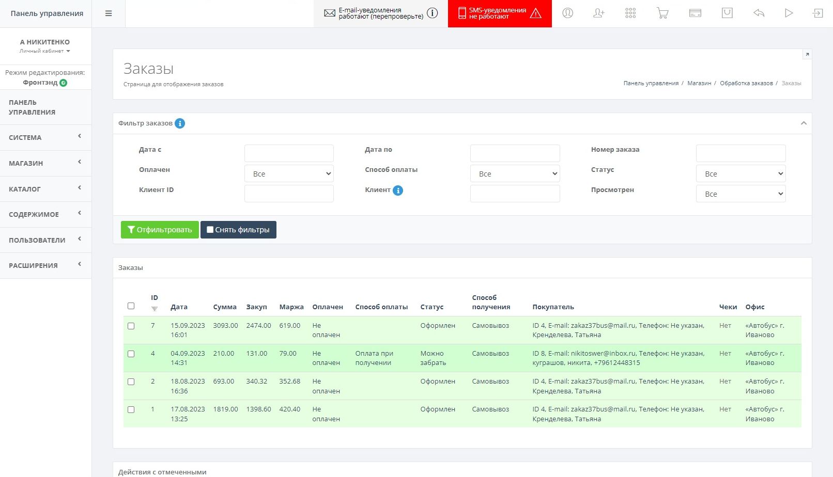The width and height of the screenshot is (833, 477).
Task: Tick the checkbox for order ID 7
Action: tap(131, 326)
